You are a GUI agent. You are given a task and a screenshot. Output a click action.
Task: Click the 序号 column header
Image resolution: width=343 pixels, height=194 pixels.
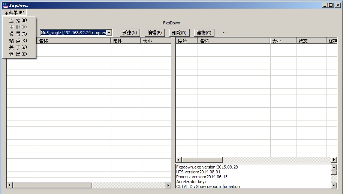[187, 41]
